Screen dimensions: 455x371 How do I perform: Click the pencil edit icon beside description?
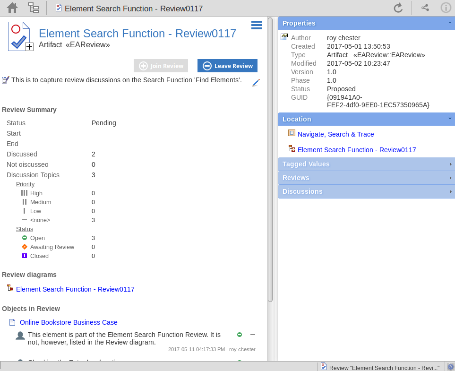(256, 83)
